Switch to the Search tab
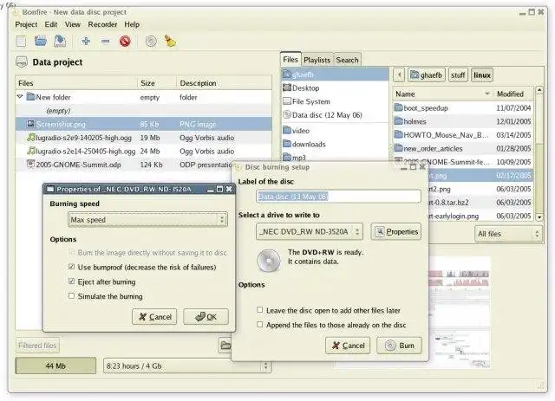555x401 pixels. point(347,60)
